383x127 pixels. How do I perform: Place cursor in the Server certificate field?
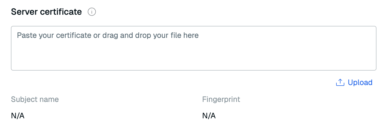193,48
